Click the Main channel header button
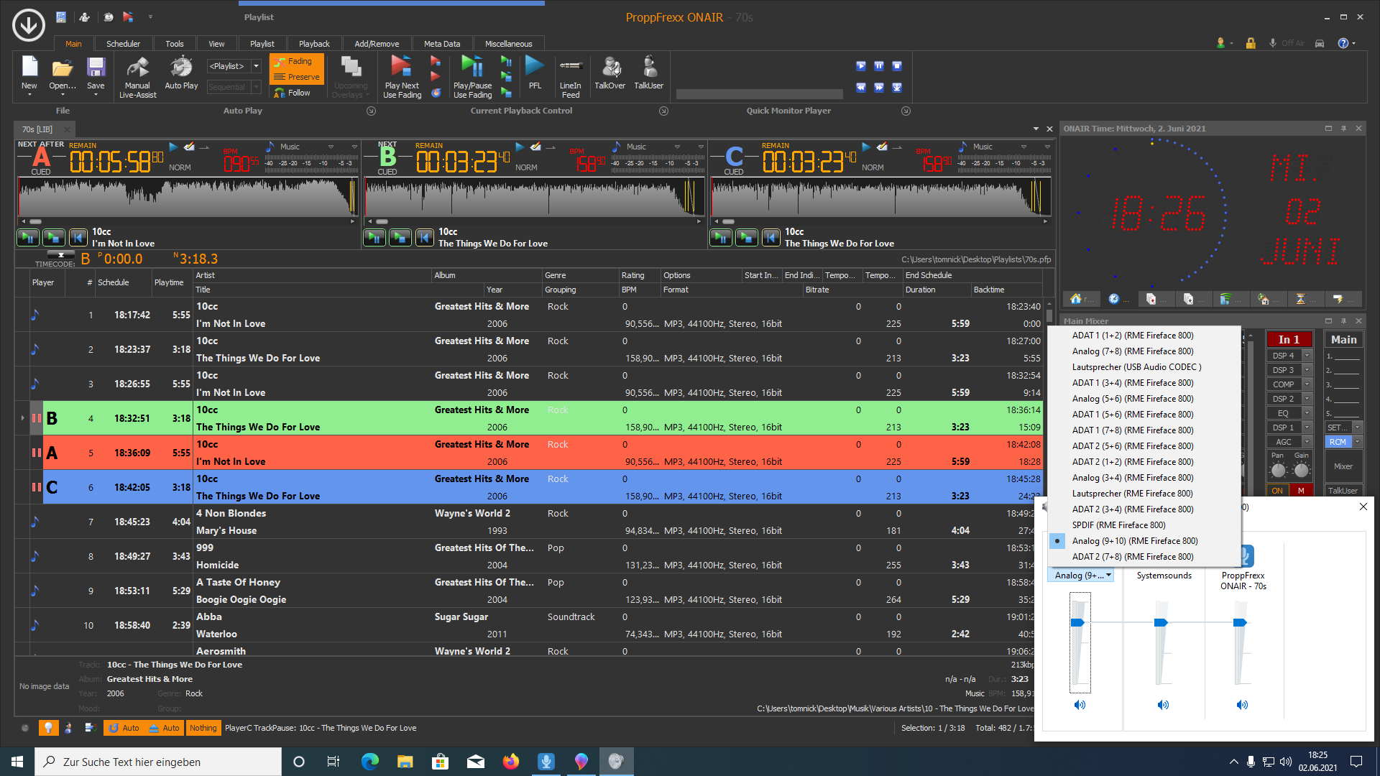The height and width of the screenshot is (776, 1380). point(1343,340)
